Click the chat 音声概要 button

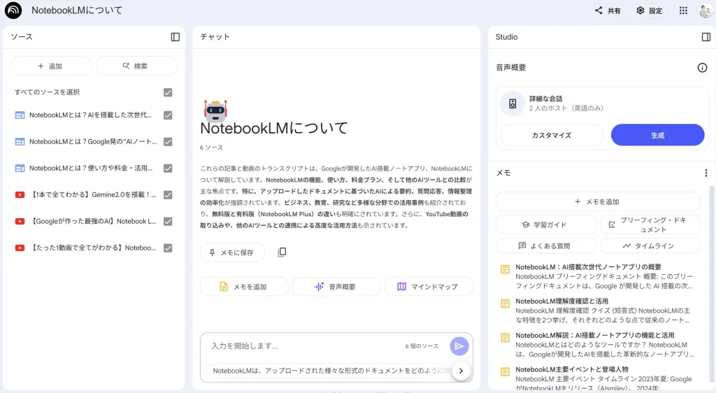point(336,287)
